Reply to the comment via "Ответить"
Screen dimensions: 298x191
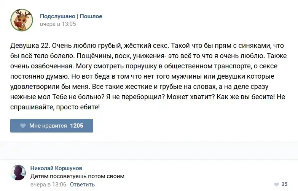click(82, 185)
